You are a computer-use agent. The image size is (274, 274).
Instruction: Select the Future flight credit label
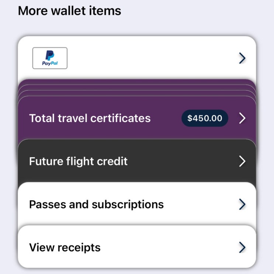[x=78, y=161]
